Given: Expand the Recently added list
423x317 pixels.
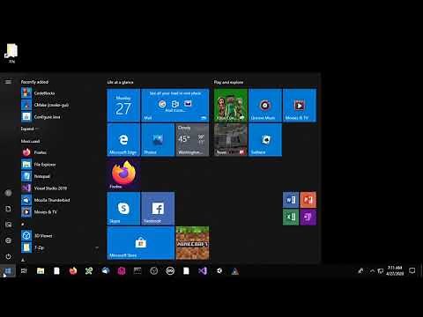Looking at the screenshot, I should (29, 129).
